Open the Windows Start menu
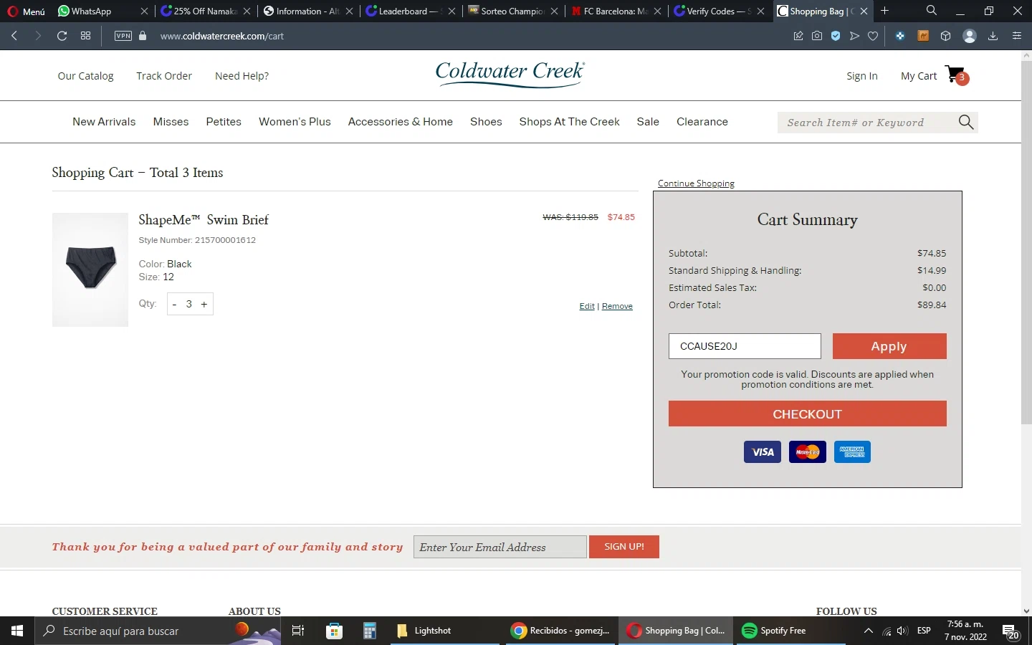This screenshot has height=645, width=1032. 17,631
